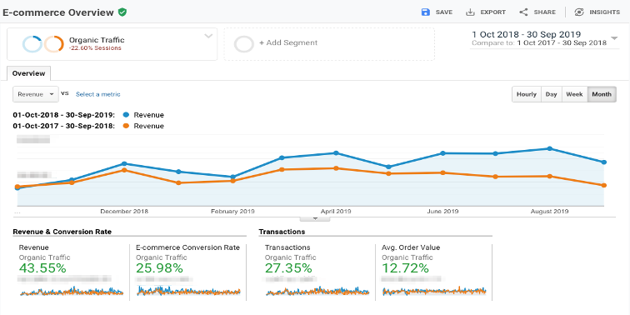Click the April 2019 blue data point
The height and width of the screenshot is (315, 630).
coord(336,153)
